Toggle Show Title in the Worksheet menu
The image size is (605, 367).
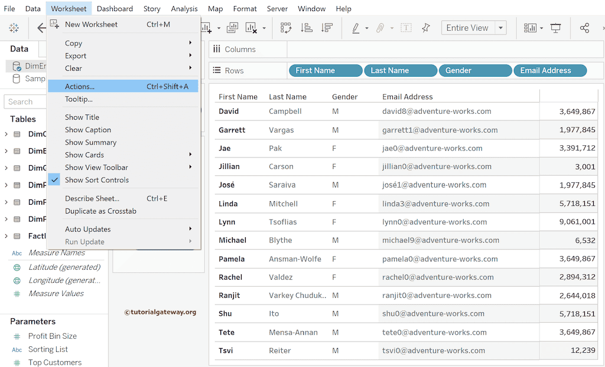82,117
